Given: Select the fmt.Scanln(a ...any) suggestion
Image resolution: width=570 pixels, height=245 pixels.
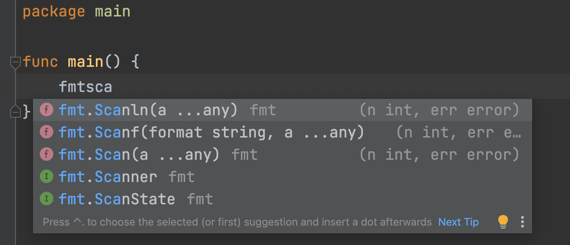Looking at the screenshot, I should pos(148,110).
